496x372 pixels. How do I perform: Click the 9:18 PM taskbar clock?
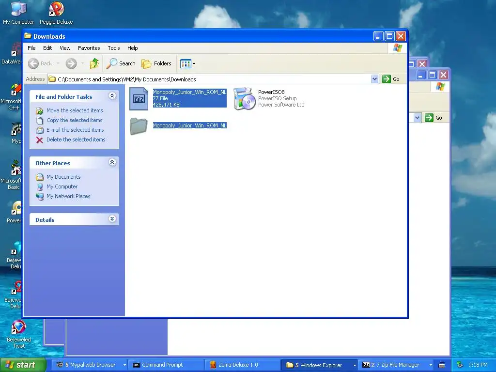point(478,365)
